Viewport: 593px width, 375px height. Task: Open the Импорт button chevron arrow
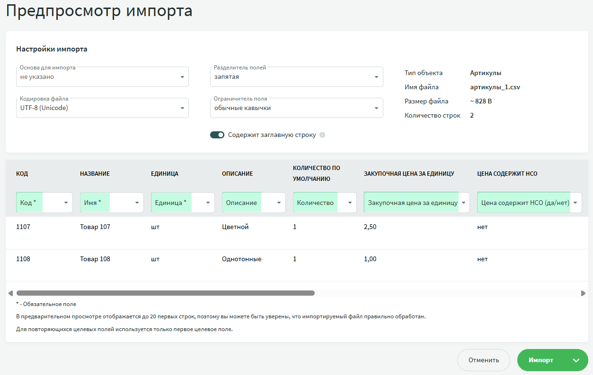(x=576, y=360)
